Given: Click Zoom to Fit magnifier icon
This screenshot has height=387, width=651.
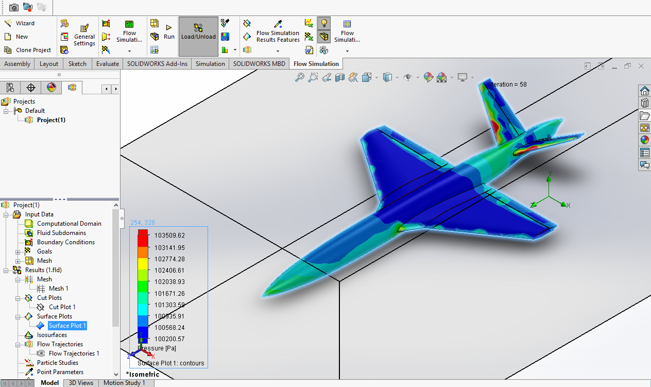Looking at the screenshot, I should click(x=299, y=77).
